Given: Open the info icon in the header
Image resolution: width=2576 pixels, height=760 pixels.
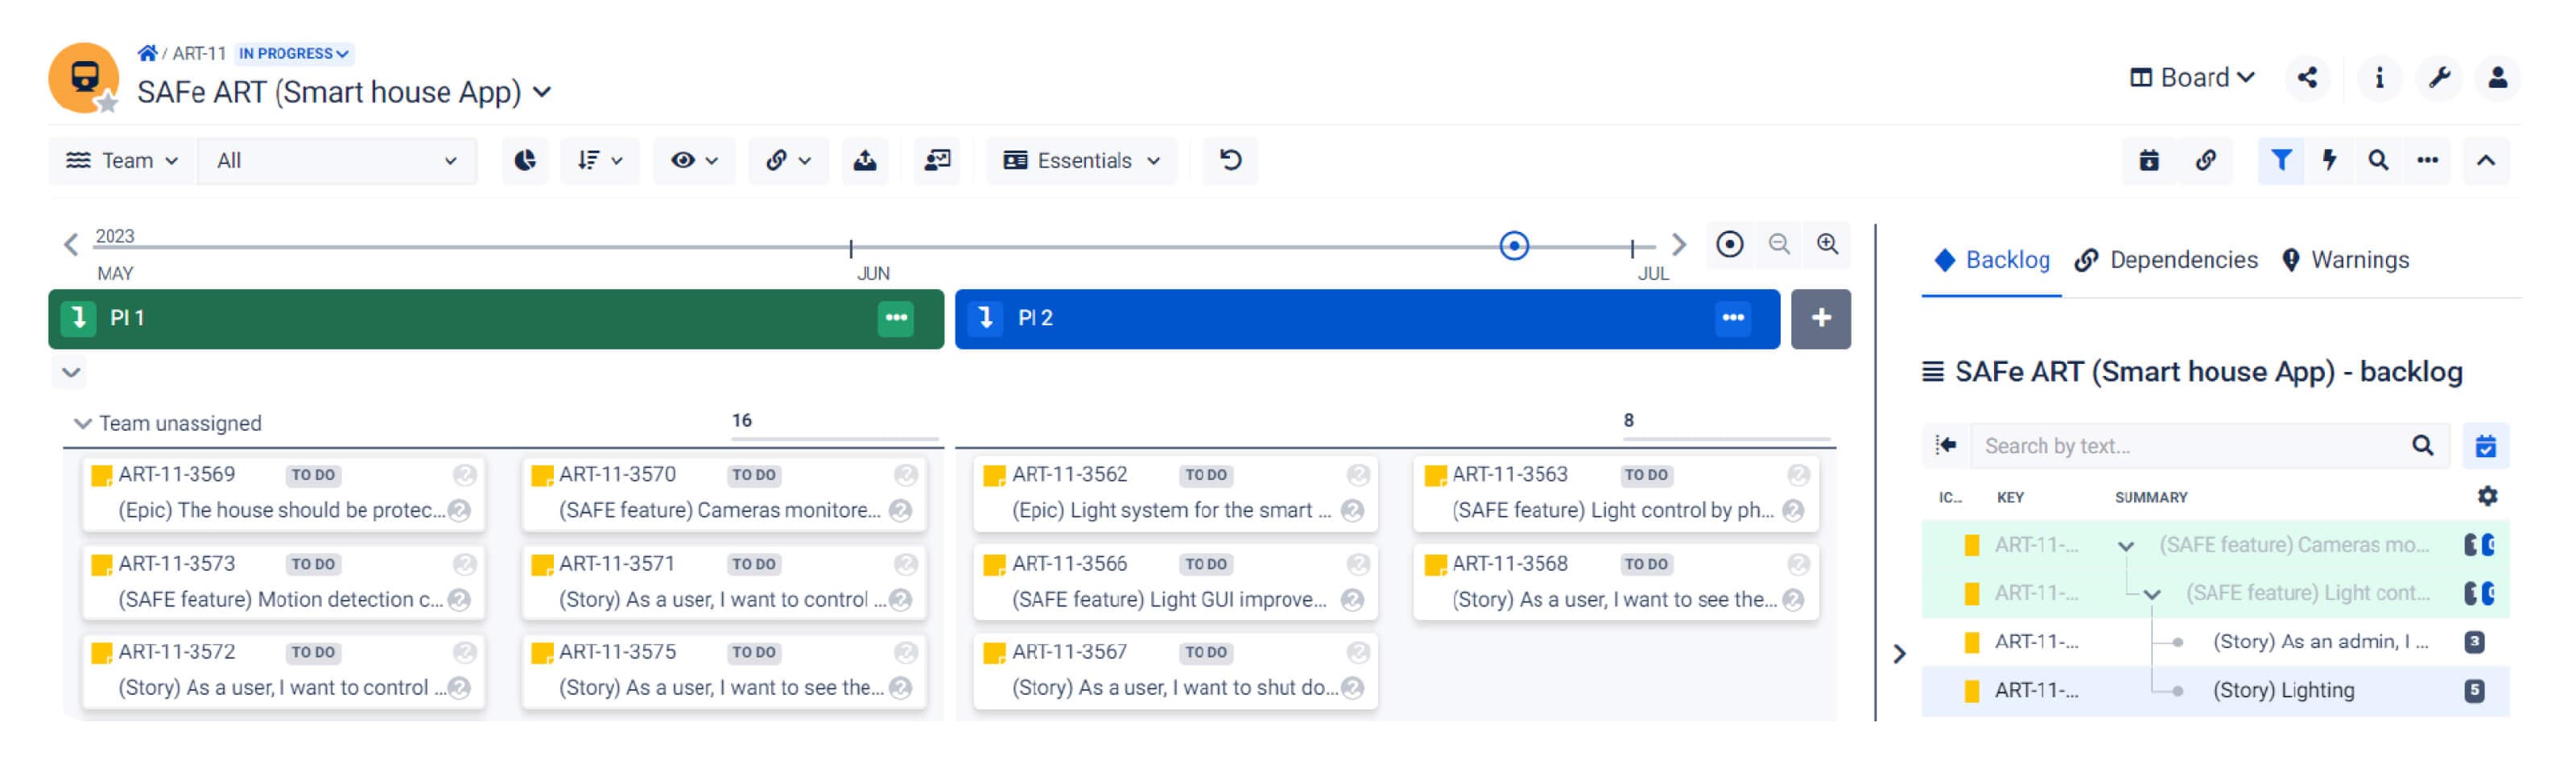Looking at the screenshot, I should [2379, 78].
